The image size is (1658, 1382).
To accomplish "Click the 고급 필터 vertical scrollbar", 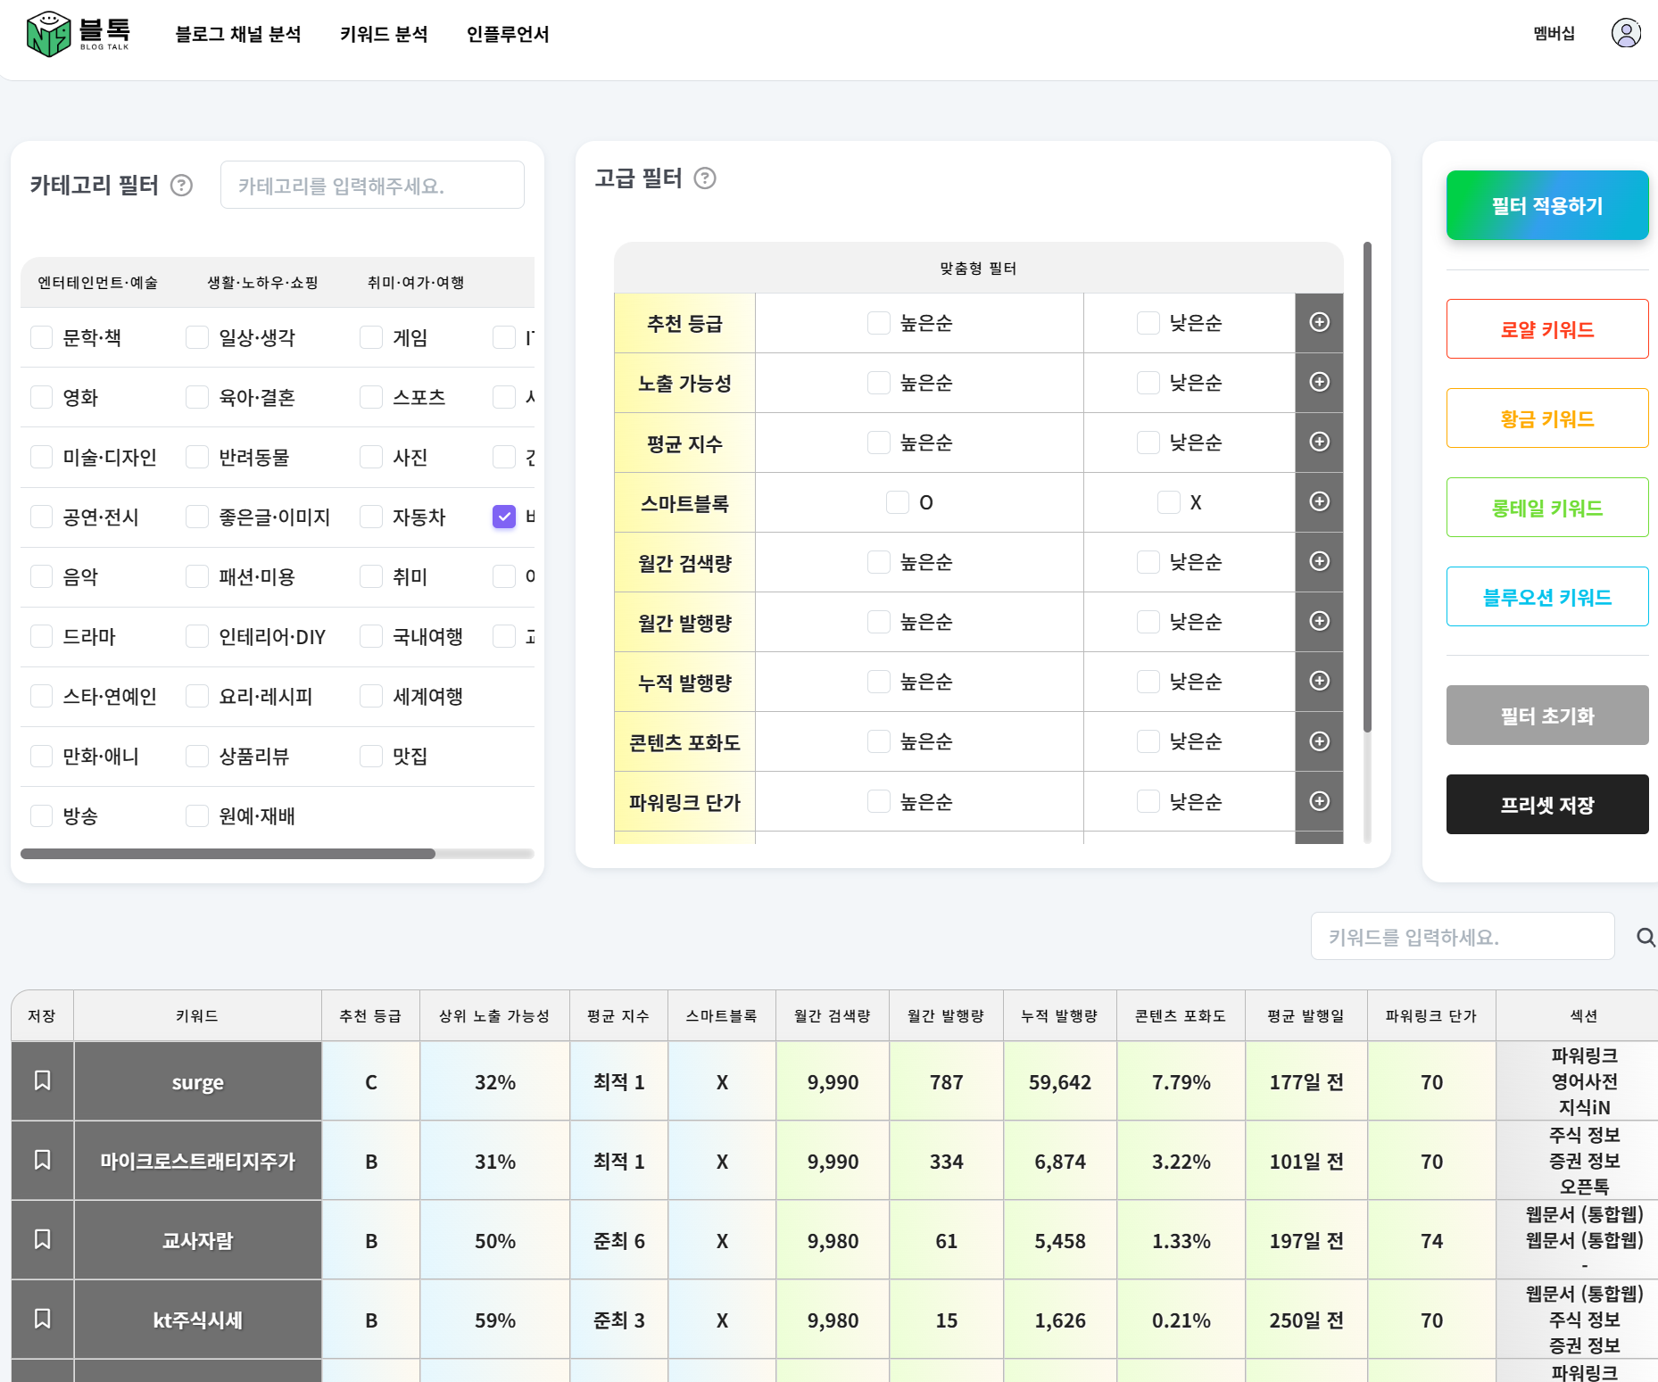I will coord(1367,487).
